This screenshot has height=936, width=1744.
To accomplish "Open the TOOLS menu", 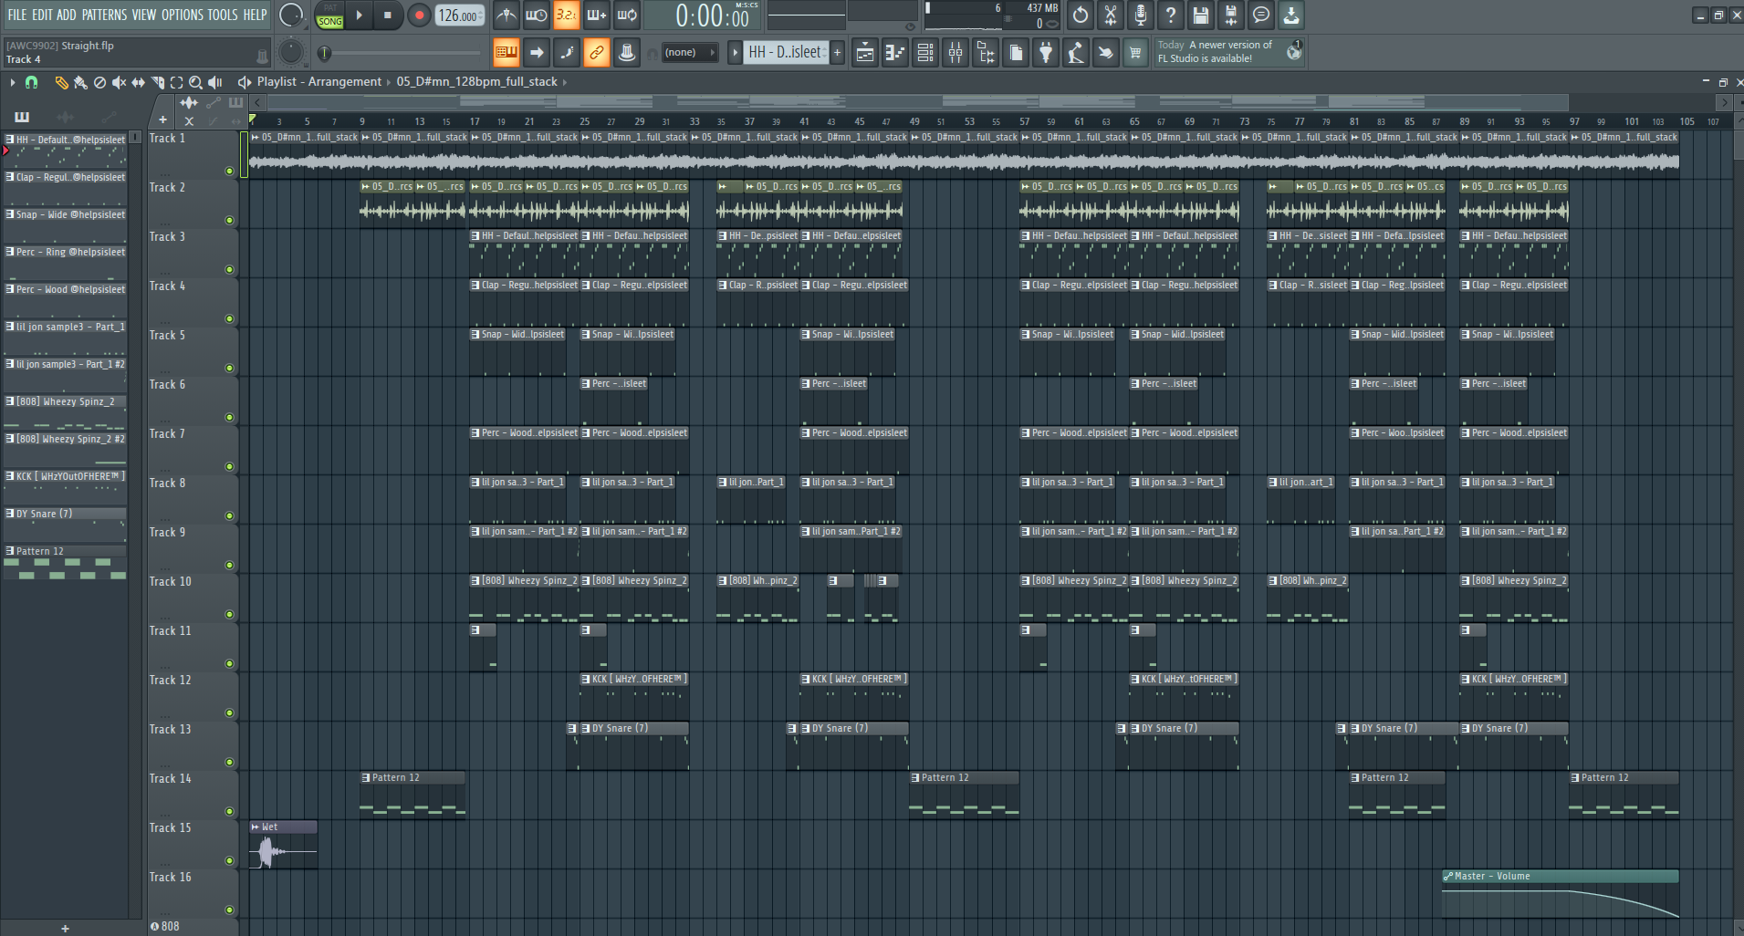I will (222, 15).
